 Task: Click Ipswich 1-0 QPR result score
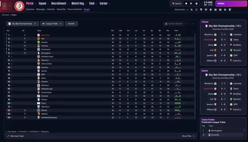223,104
